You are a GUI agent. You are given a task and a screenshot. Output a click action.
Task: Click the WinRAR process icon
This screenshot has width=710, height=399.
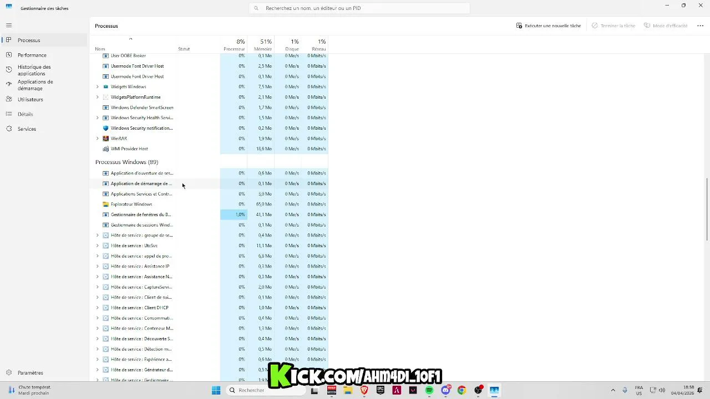(x=106, y=139)
